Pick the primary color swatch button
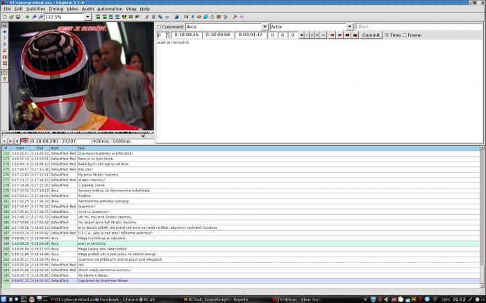 tap(332, 35)
